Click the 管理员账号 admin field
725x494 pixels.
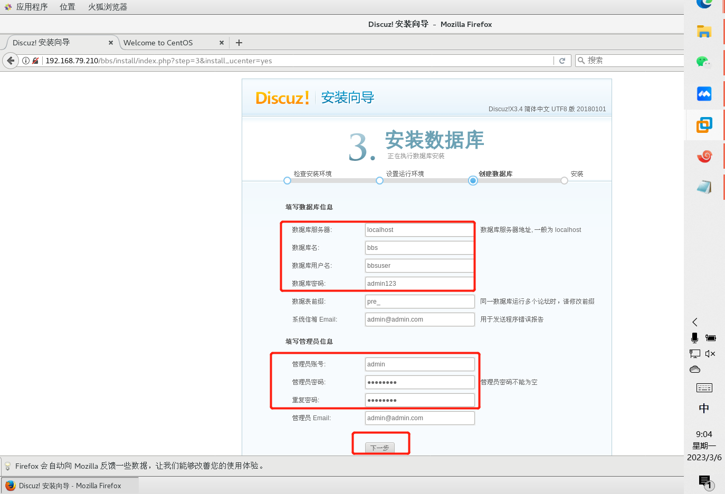point(420,364)
